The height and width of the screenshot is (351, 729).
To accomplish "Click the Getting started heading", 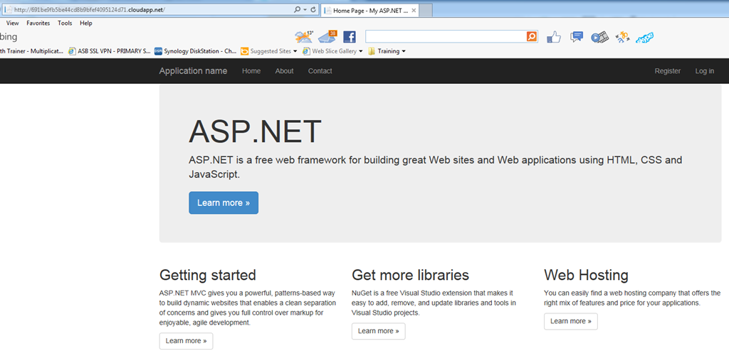I will tap(207, 275).
